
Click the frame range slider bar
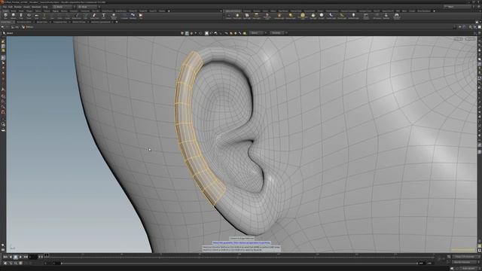(239, 263)
